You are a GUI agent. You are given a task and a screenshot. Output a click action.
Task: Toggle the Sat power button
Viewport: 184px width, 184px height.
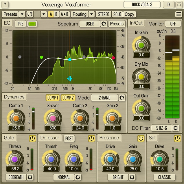coord(177,139)
